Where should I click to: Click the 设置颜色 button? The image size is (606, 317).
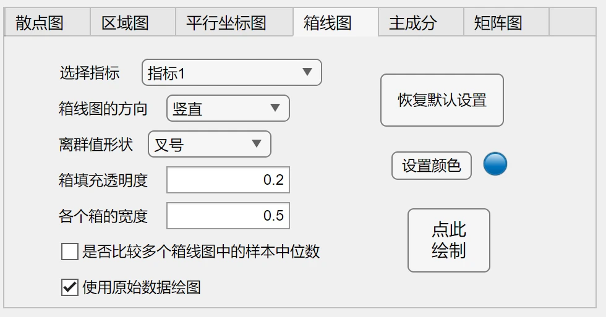pos(432,166)
